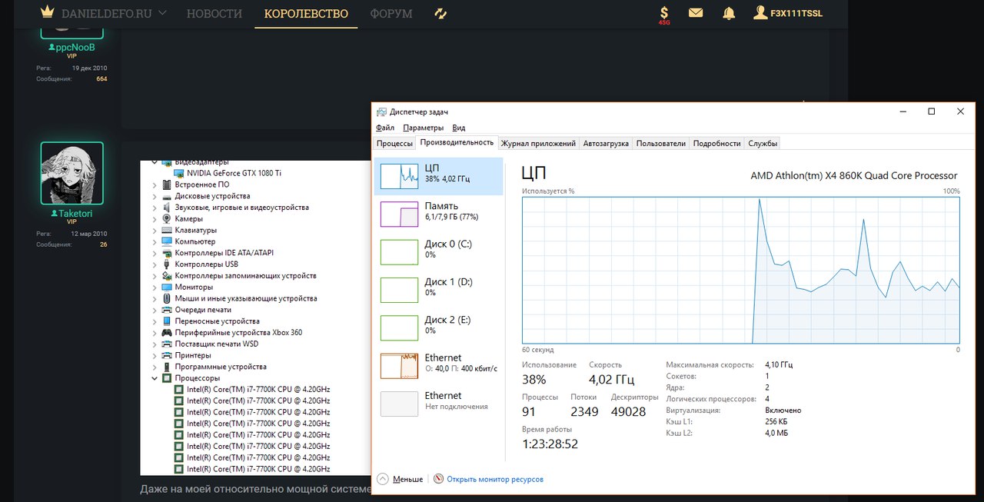Click the keyboard icon beside Клавиатуры
Image resolution: width=984 pixels, height=502 pixels.
point(167,230)
